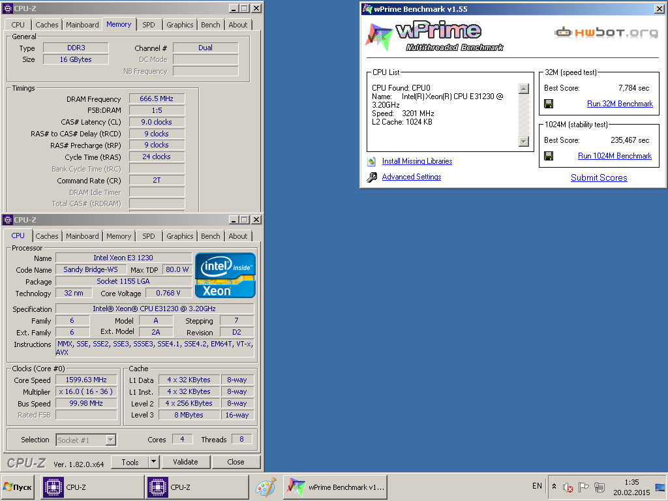Click the floppy save icon for 1024M score
The width and height of the screenshot is (668, 501).
click(x=549, y=156)
